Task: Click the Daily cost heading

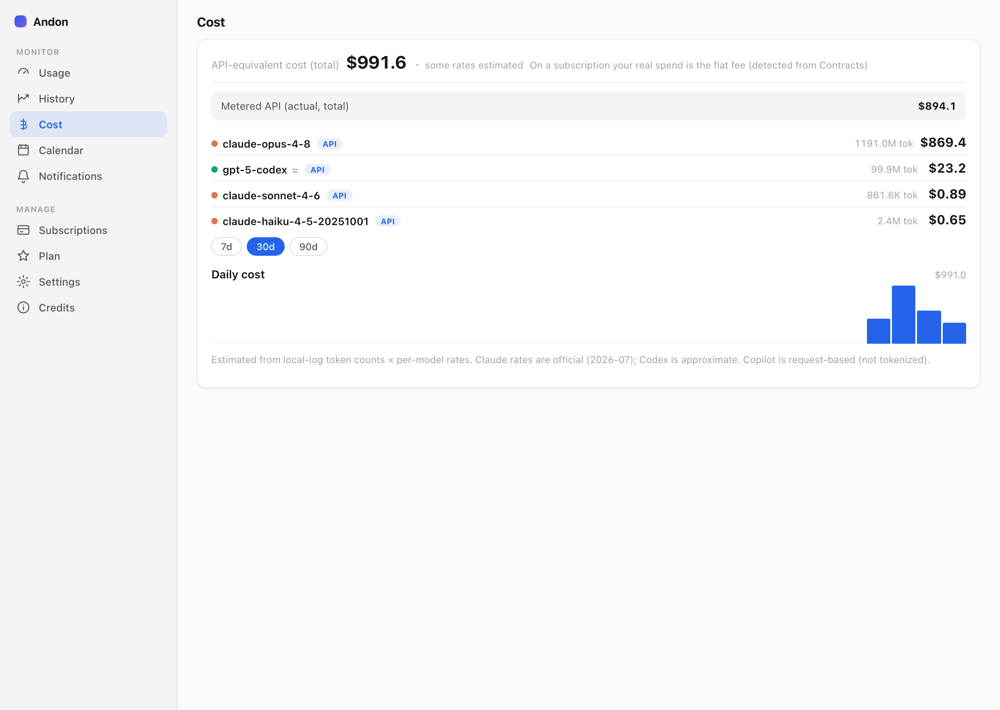Action: (238, 274)
